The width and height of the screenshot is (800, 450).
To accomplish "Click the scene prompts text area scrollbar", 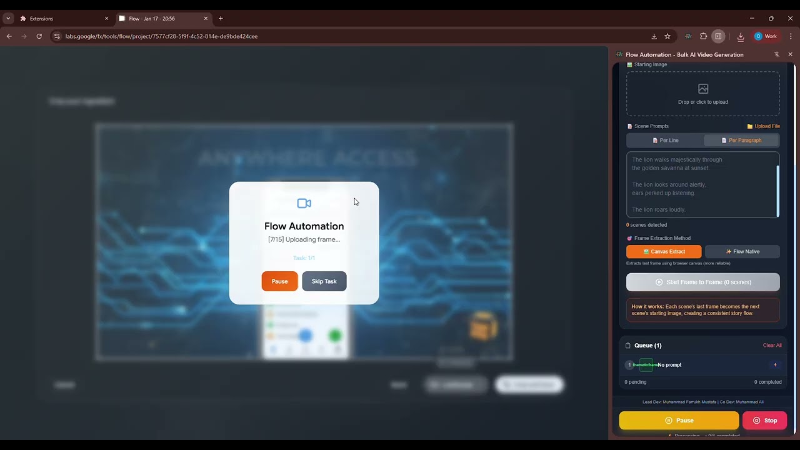I will point(778,191).
